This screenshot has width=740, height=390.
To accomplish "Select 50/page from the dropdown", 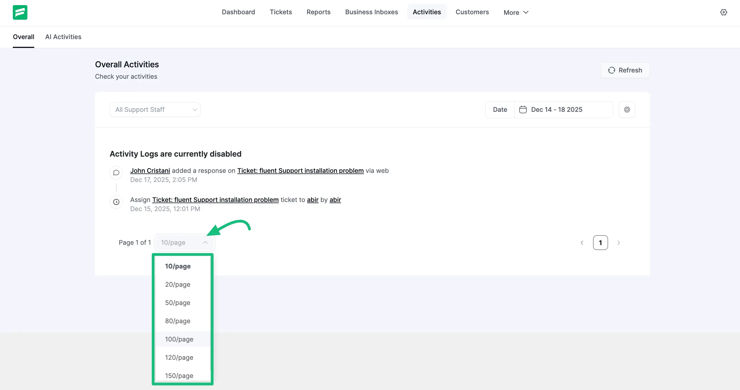I will tap(178, 303).
